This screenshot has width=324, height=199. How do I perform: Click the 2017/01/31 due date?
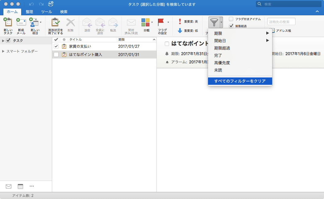[x=129, y=54]
